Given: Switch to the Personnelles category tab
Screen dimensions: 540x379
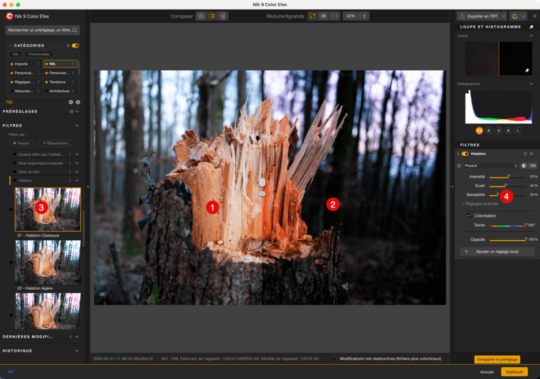Looking at the screenshot, I should pyautogui.click(x=38, y=54).
